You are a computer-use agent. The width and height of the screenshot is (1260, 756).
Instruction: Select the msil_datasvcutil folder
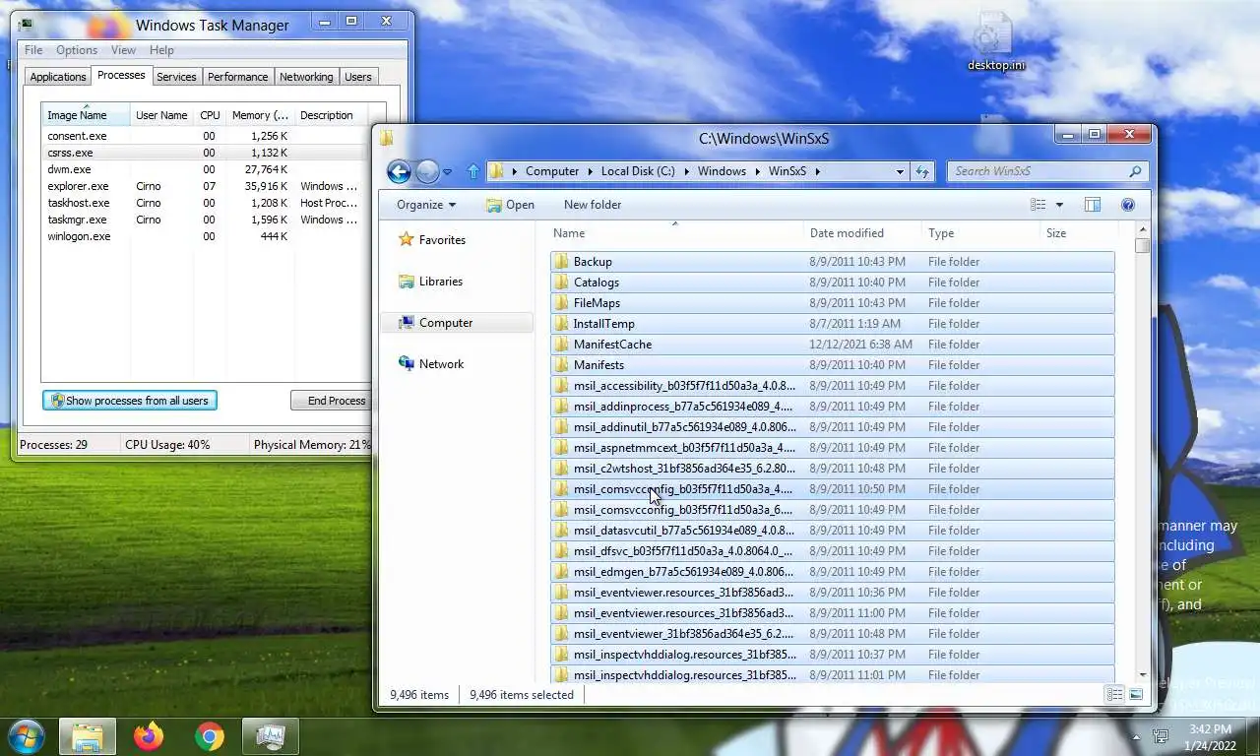832,531
